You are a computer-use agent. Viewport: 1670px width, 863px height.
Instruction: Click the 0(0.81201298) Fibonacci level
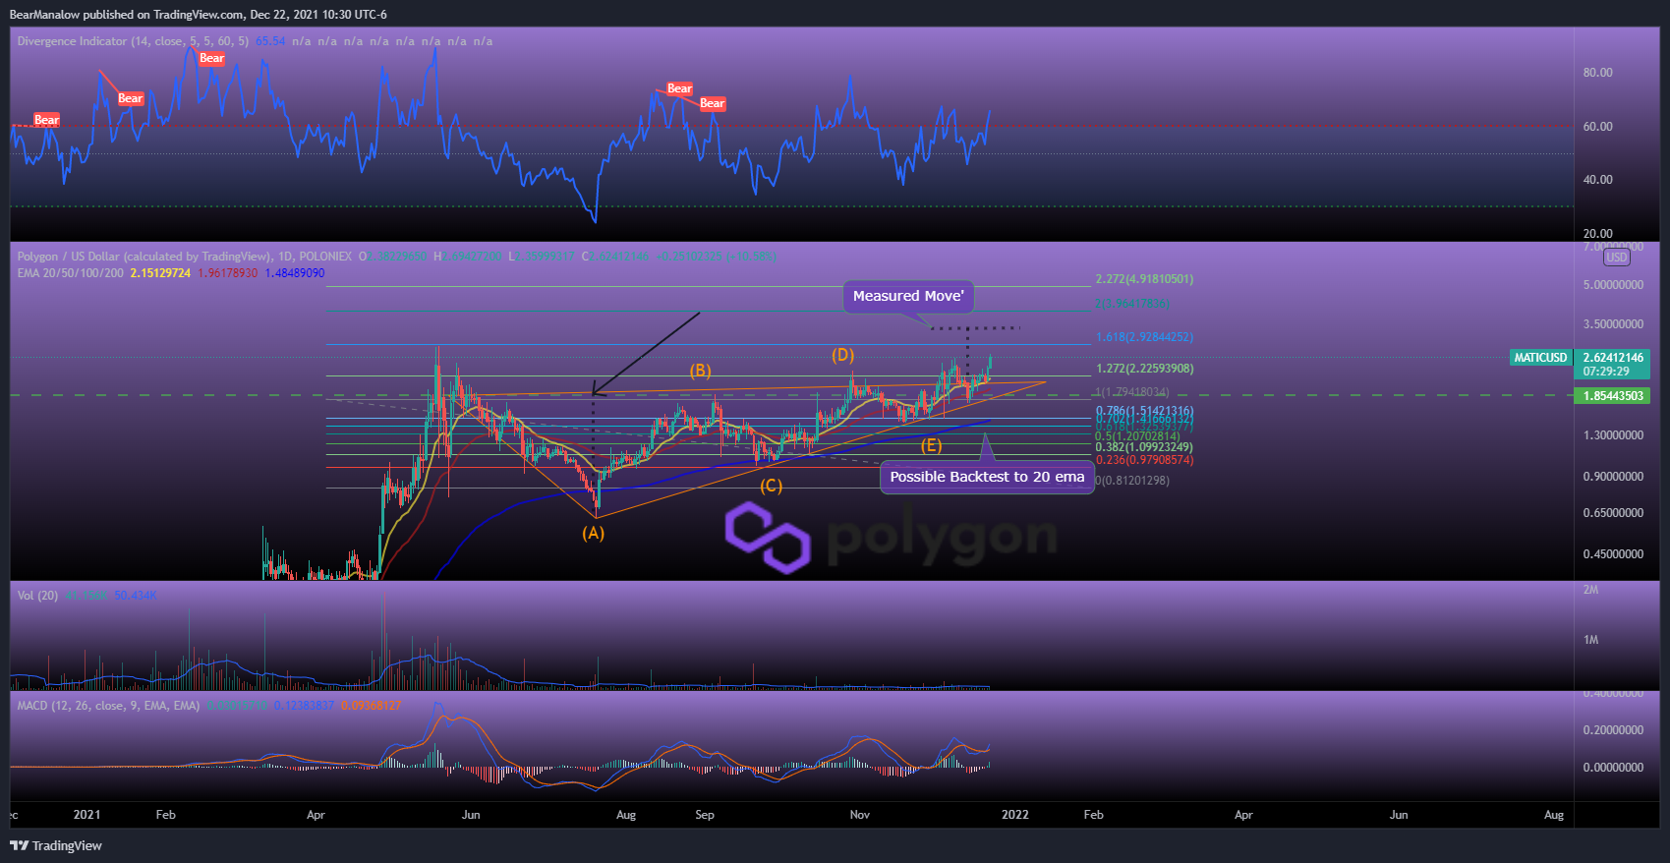[x=1133, y=481]
